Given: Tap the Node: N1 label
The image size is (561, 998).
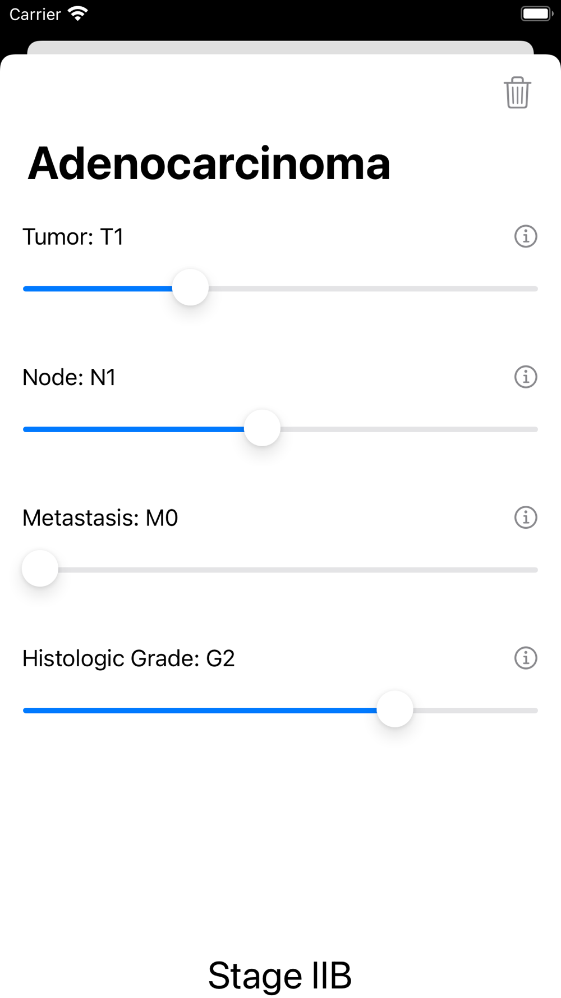Looking at the screenshot, I should pos(69,378).
